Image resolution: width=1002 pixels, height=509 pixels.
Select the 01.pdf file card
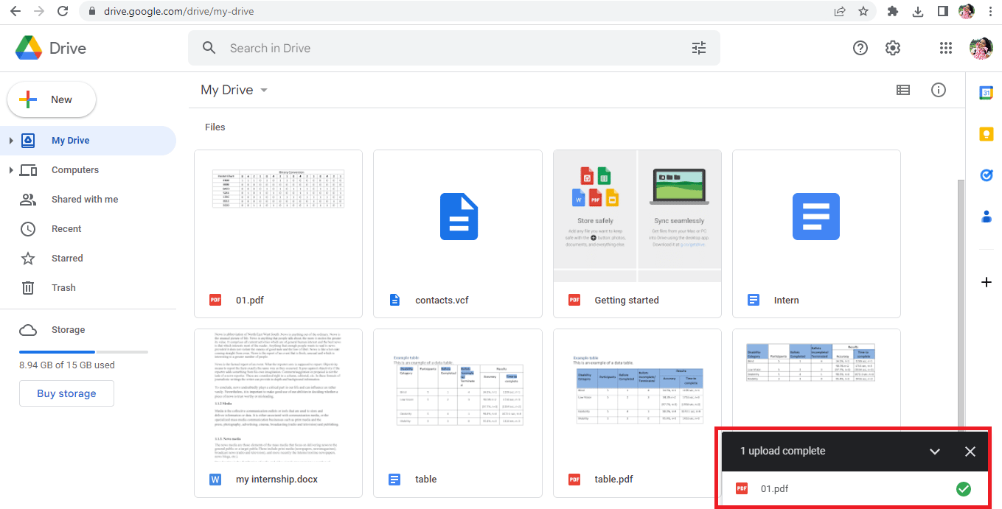(279, 234)
